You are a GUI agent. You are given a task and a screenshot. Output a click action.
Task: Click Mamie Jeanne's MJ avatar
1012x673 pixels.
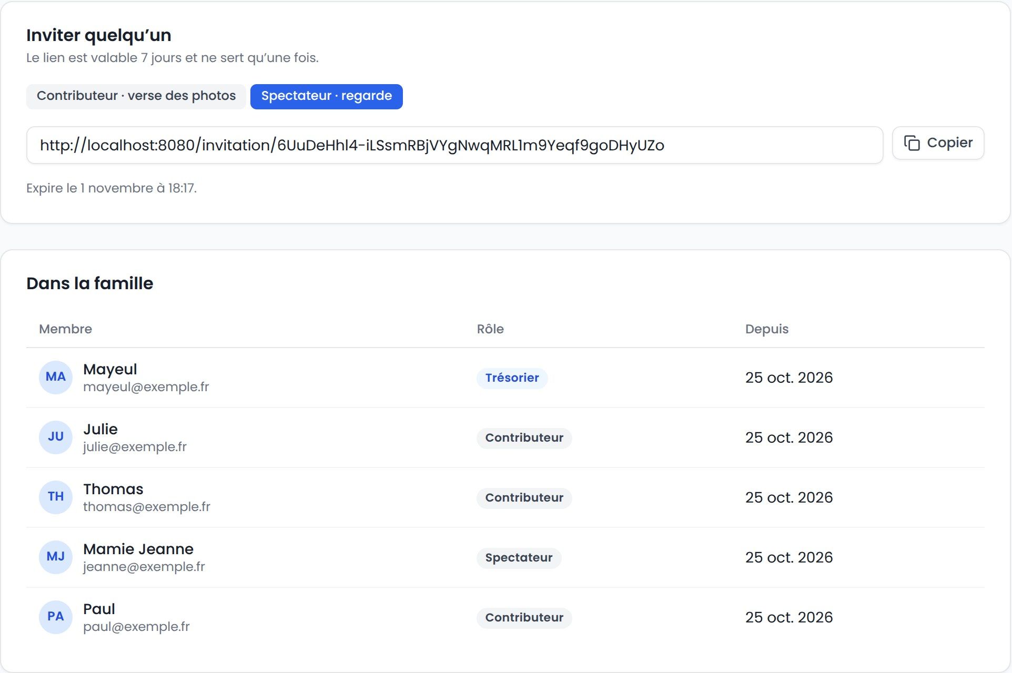pos(56,557)
